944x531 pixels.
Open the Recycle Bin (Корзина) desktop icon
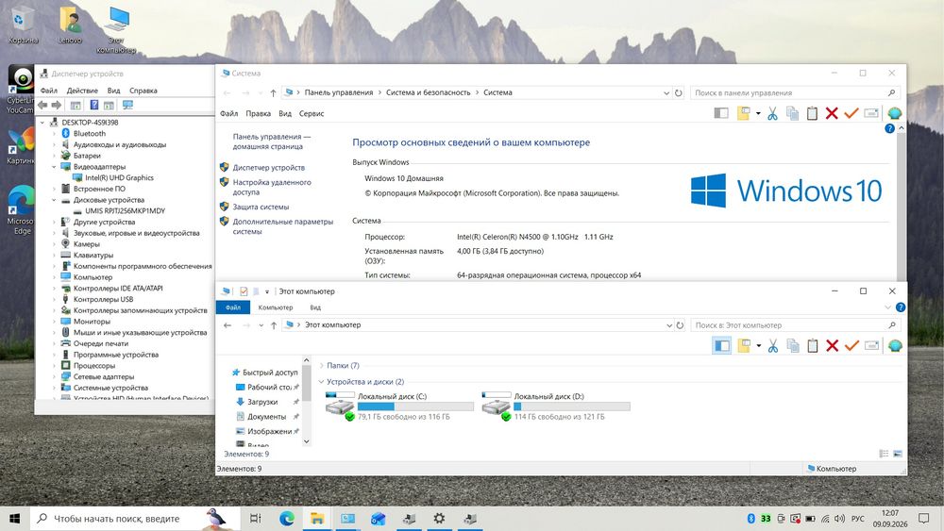(x=23, y=25)
